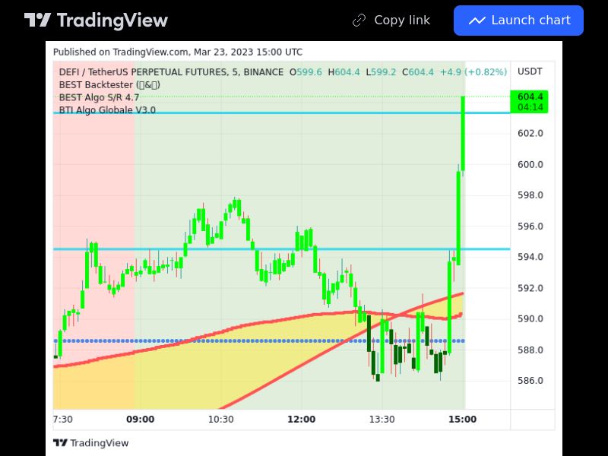Click the USDT currency label on the price axis
This screenshot has height=456, width=608.
530,71
